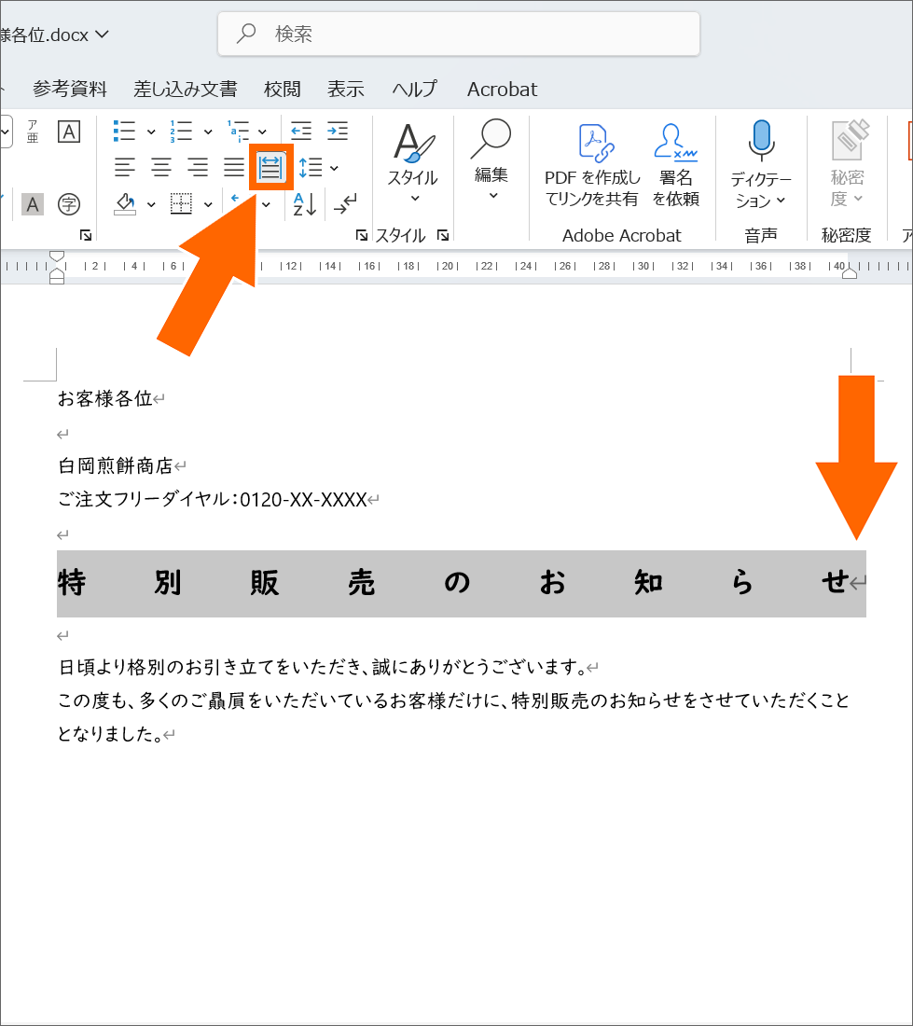
Task: Open the Acrobat ribbon tab
Action: [502, 89]
